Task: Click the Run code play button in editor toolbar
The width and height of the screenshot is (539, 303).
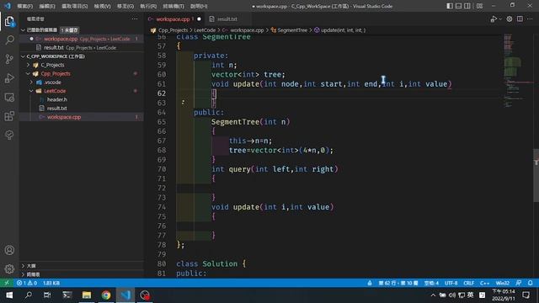Action: coord(494,19)
